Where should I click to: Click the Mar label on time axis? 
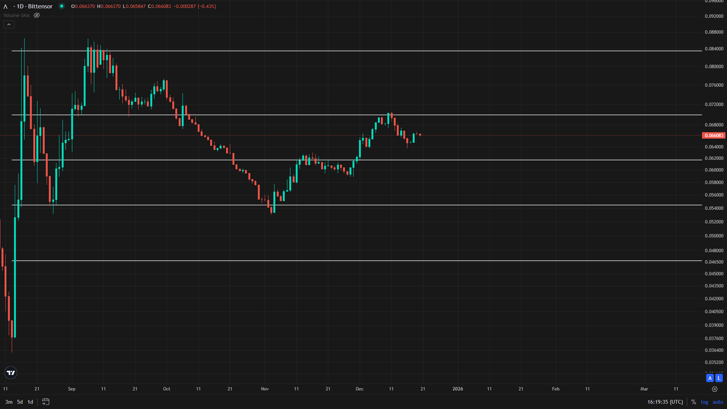coord(645,388)
